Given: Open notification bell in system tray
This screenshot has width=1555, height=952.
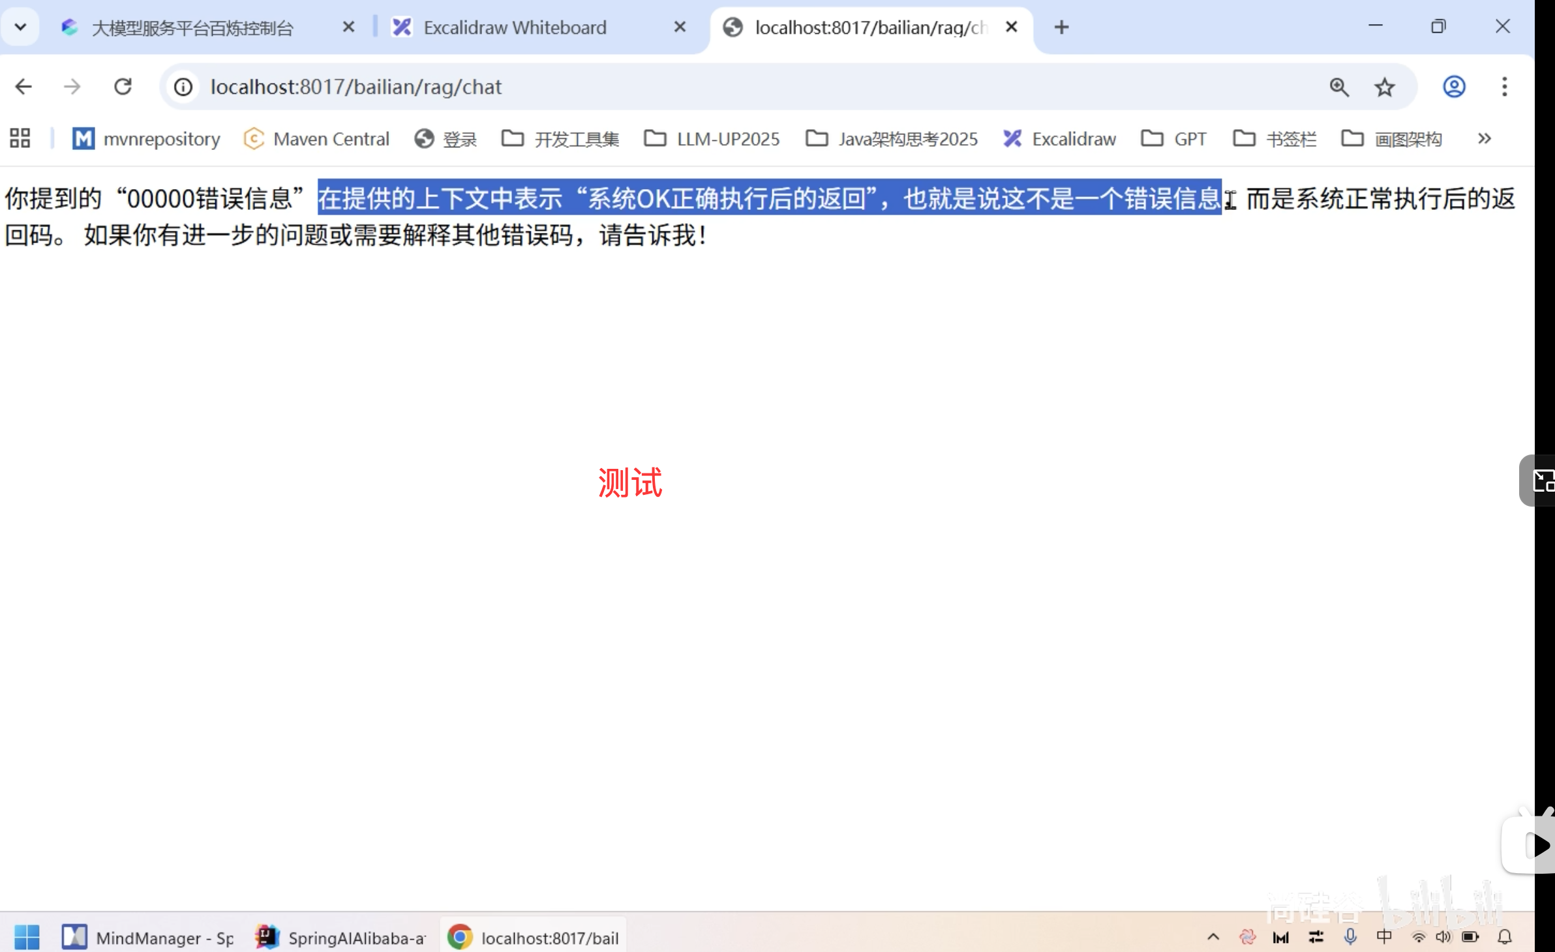Looking at the screenshot, I should coord(1505,937).
